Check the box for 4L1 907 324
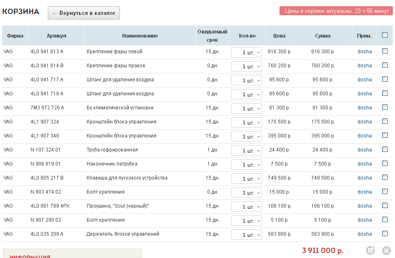The height and width of the screenshot is (258, 395). [x=385, y=121]
